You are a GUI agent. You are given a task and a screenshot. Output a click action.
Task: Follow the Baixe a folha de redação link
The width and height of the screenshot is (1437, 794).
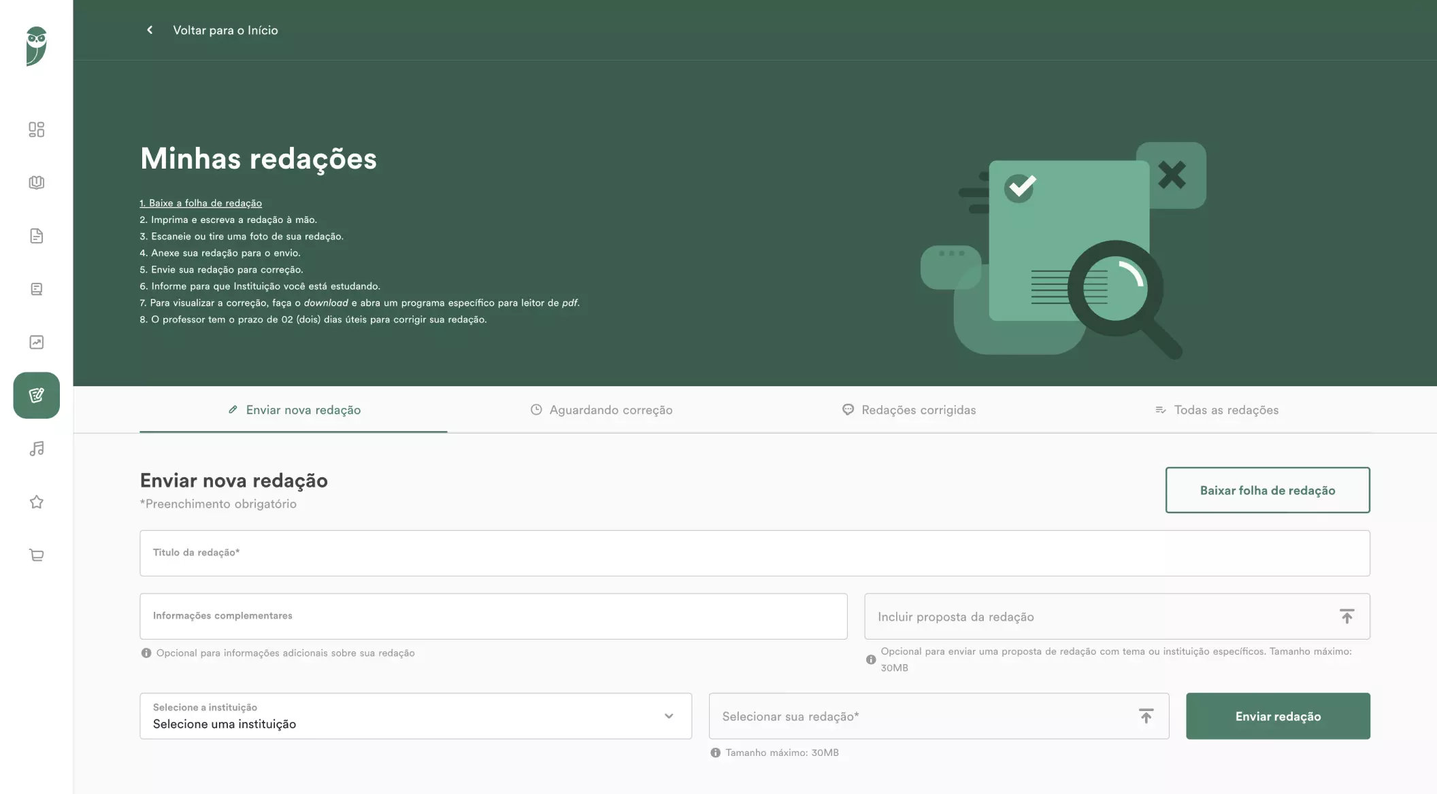[x=201, y=203]
